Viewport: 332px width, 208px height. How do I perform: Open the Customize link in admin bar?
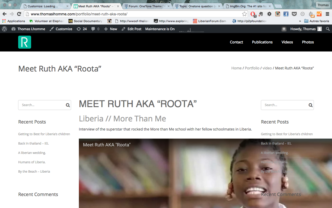click(61, 29)
